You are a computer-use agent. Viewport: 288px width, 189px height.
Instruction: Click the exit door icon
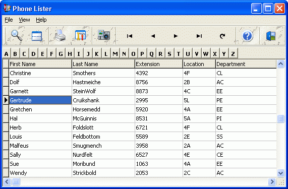pos(271,36)
